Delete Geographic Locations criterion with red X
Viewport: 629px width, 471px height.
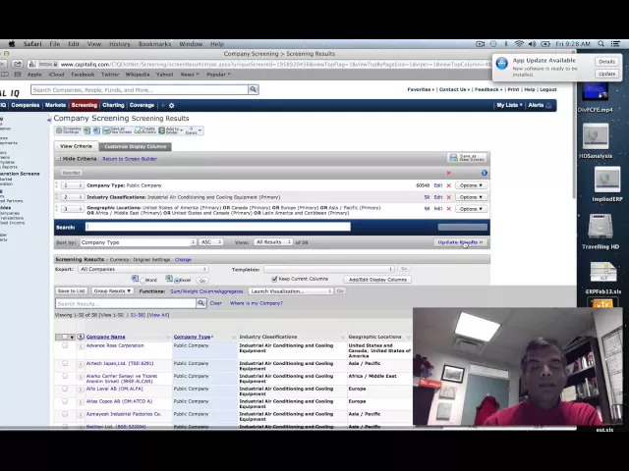coord(449,209)
